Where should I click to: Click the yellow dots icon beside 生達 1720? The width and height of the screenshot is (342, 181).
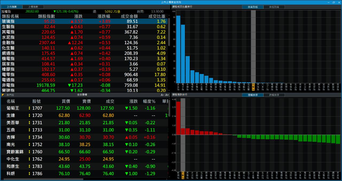point(29,115)
